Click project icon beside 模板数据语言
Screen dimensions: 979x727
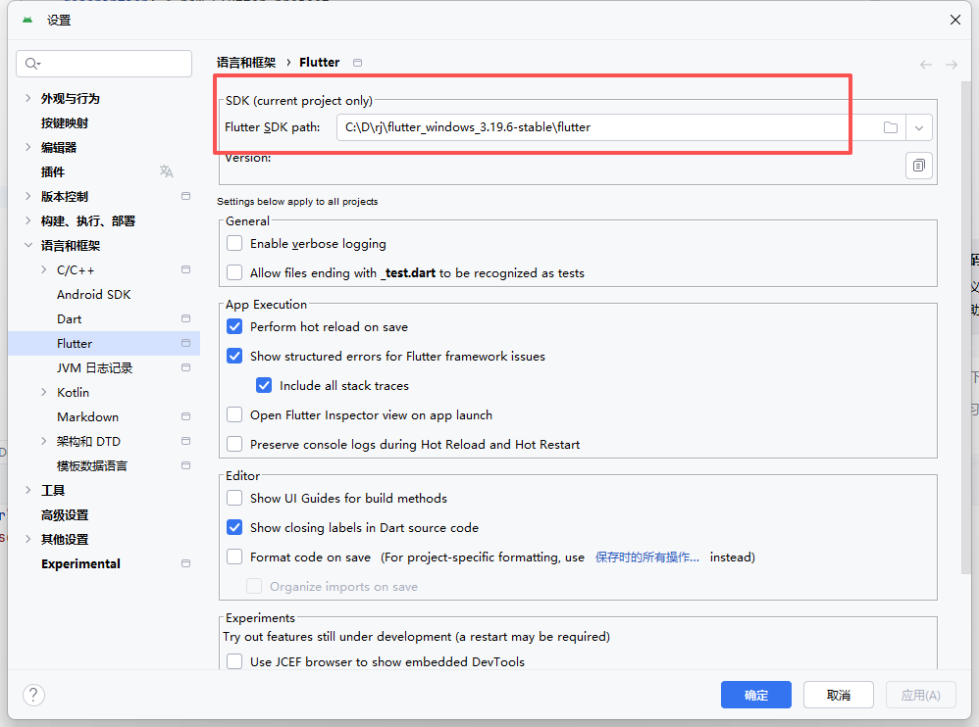185,465
